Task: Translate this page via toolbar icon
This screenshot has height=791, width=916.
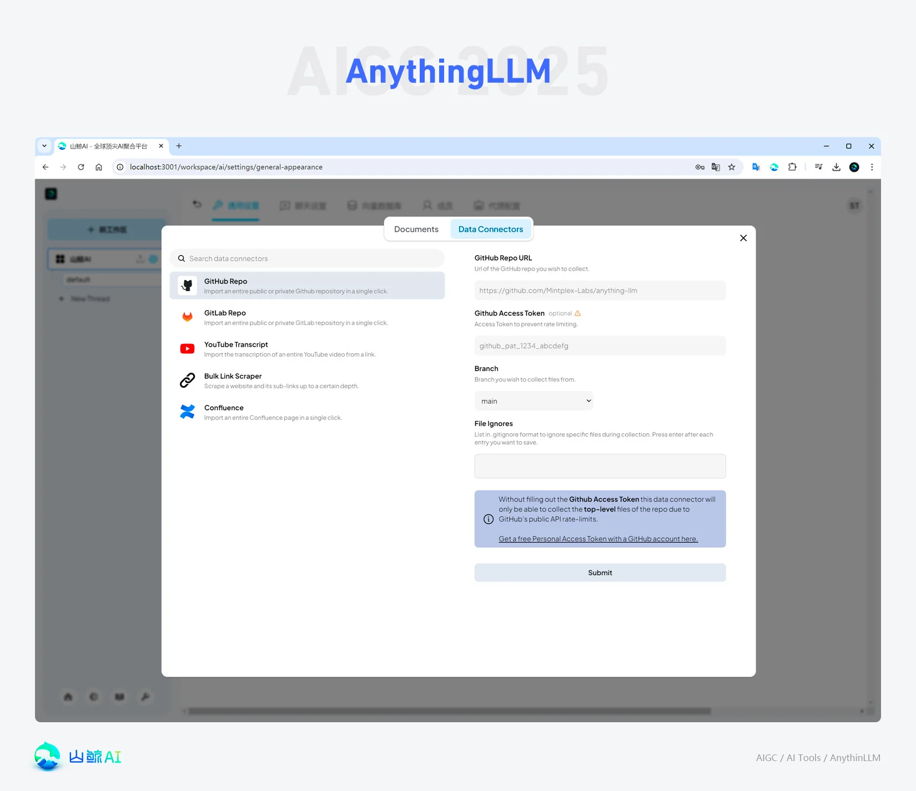Action: pos(716,167)
